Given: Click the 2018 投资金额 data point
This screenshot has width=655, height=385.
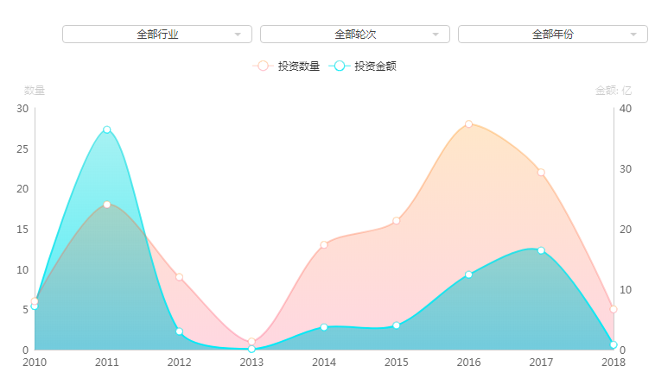Looking at the screenshot, I should 614,344.
